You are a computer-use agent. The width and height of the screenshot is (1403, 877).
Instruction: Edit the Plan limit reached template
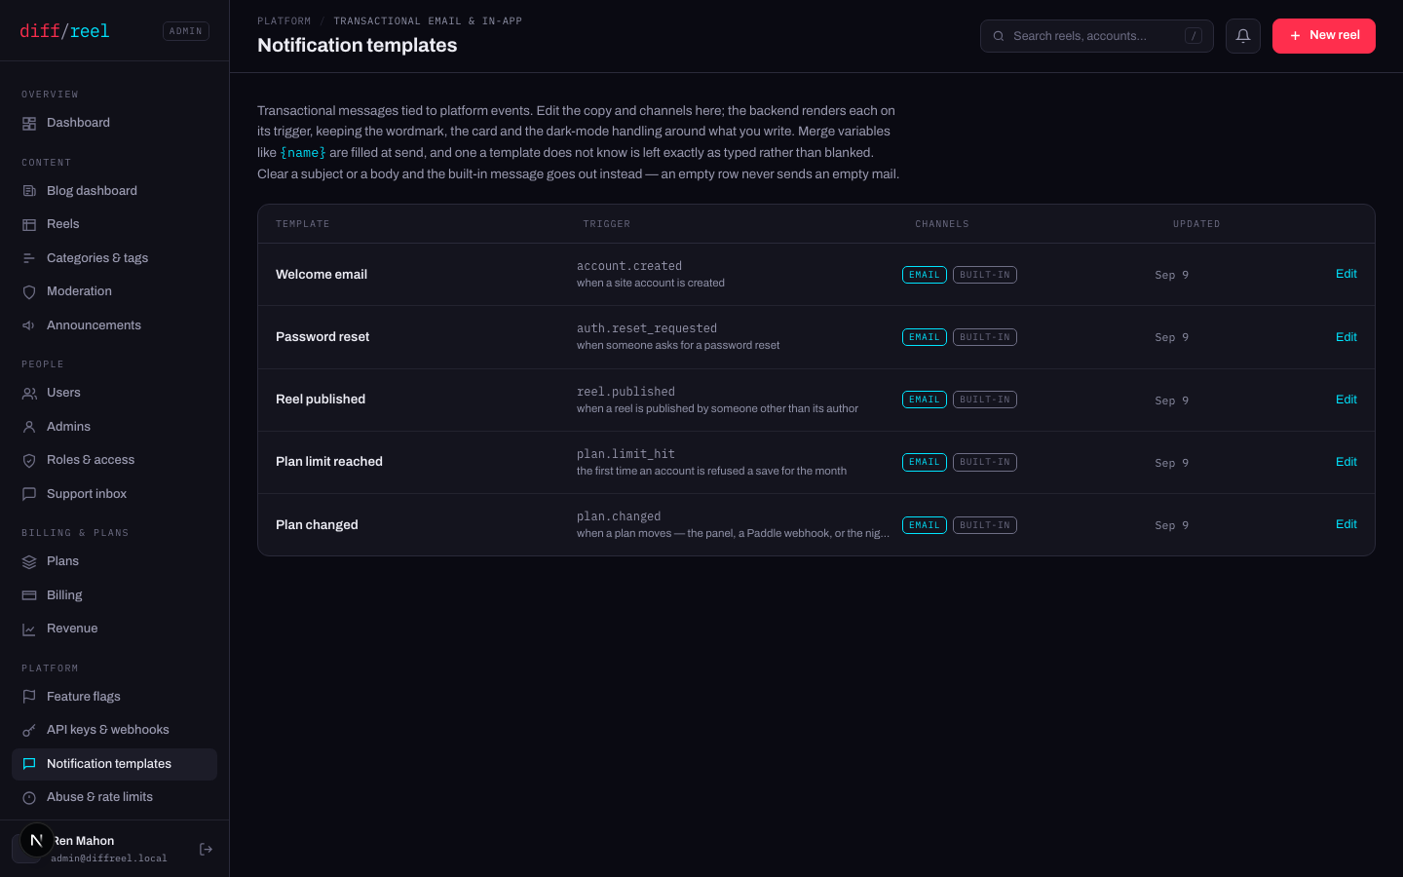click(x=1346, y=462)
